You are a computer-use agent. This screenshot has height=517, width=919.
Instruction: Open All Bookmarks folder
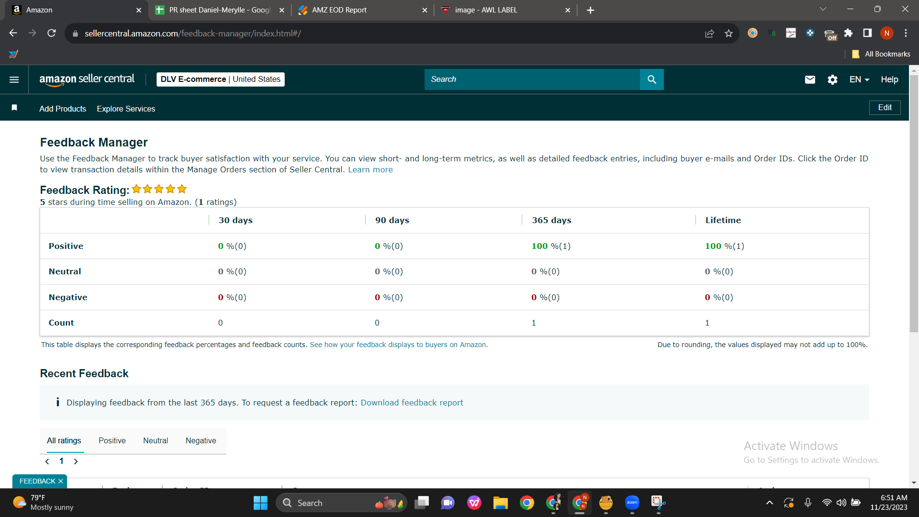(x=881, y=54)
